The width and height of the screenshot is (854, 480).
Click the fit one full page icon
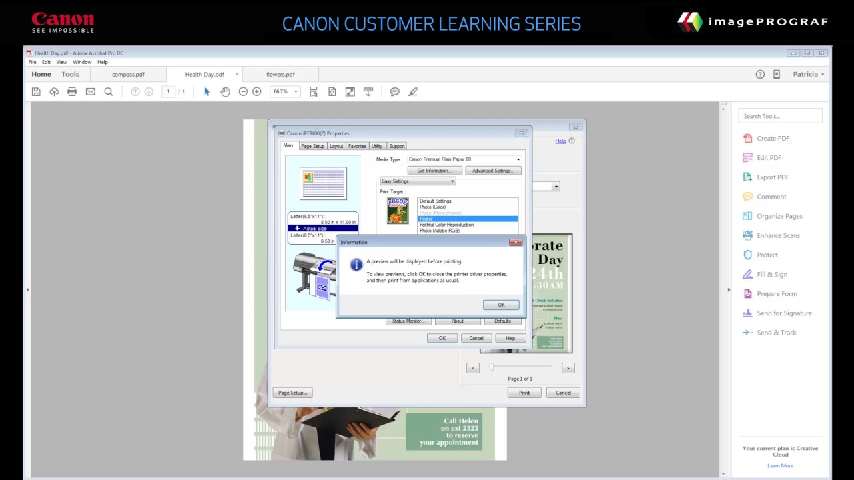coord(332,91)
